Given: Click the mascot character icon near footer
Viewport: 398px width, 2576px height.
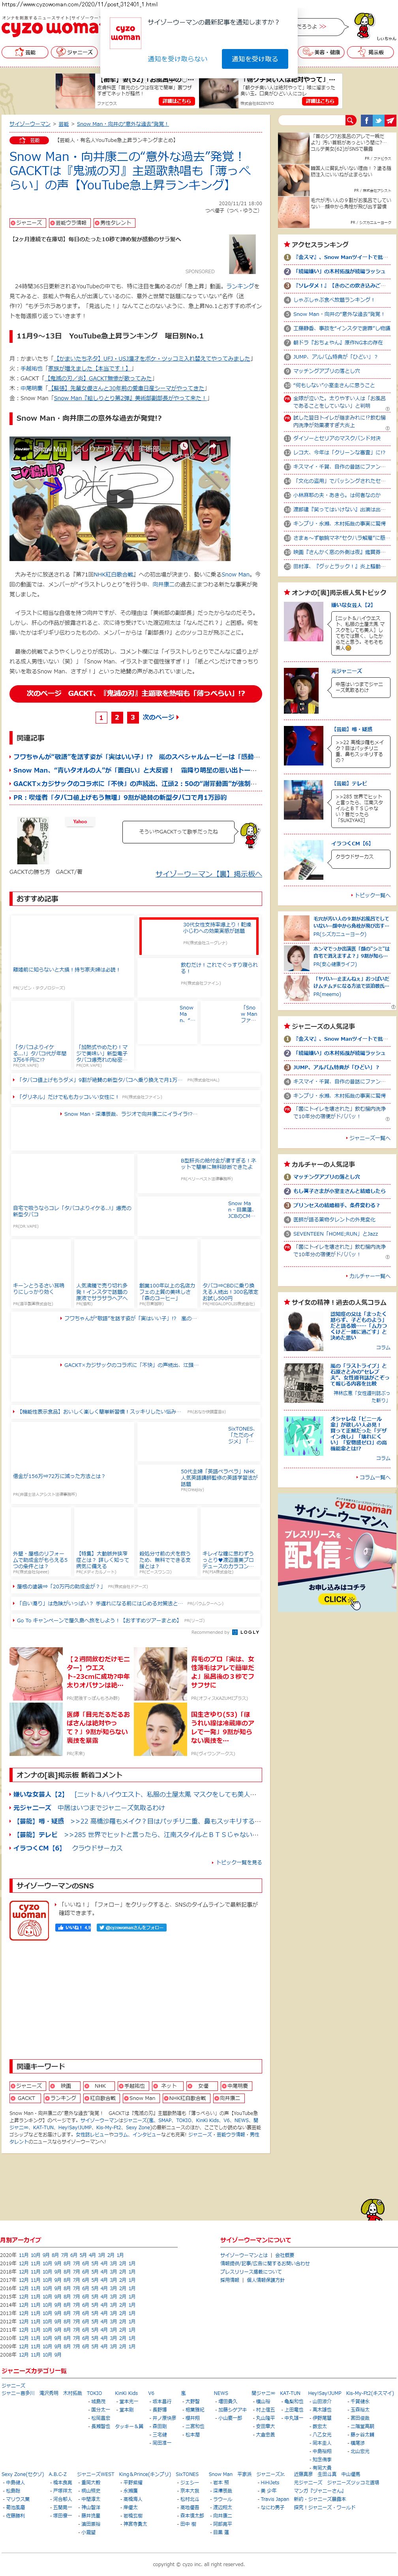Looking at the screenshot, I should [372, 2210].
